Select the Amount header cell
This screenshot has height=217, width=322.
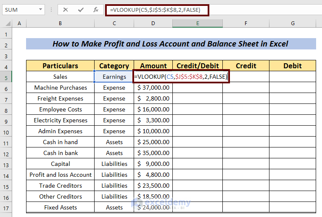click(153, 66)
